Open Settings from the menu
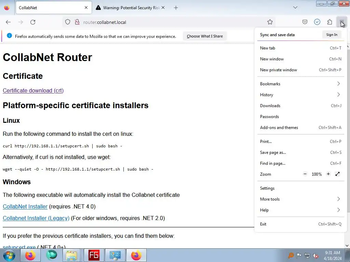The height and width of the screenshot is (262, 350). 300,188
